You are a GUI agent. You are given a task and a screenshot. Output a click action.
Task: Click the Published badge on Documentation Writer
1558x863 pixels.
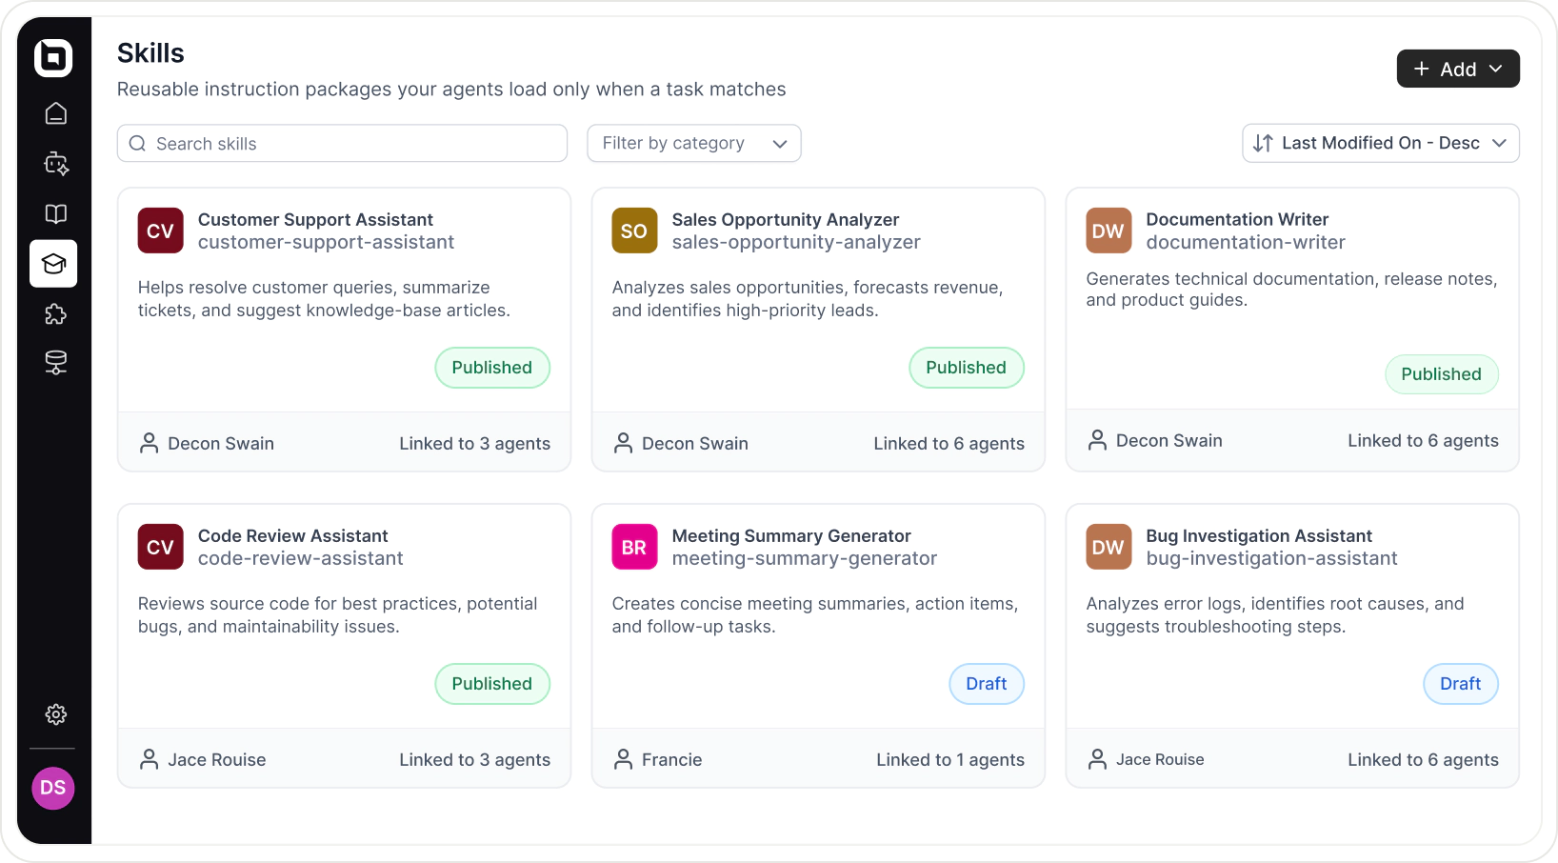pos(1442,374)
